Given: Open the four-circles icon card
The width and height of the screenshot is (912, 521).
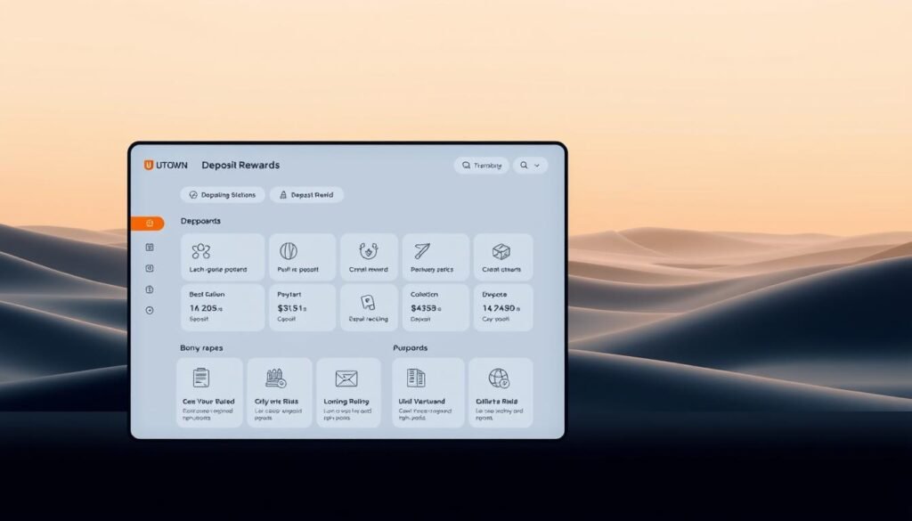Looking at the screenshot, I should (x=223, y=256).
